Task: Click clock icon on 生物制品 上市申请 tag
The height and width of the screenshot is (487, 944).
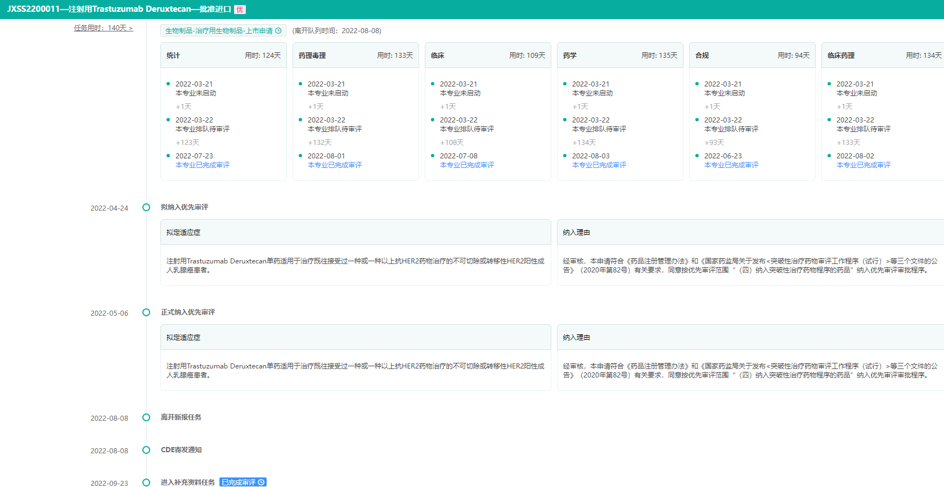Action: [x=278, y=31]
